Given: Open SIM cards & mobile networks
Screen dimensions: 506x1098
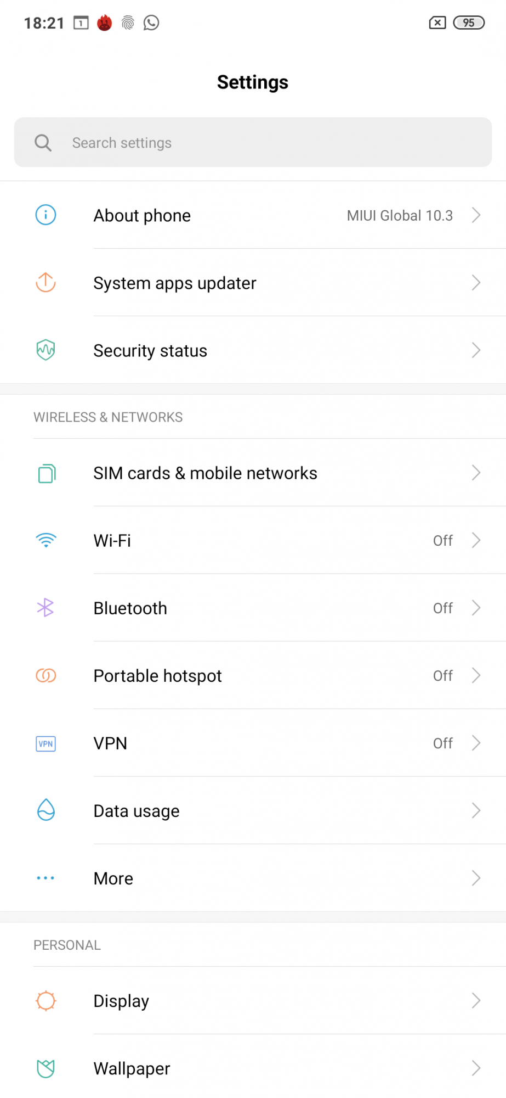Looking at the screenshot, I should 205,473.
